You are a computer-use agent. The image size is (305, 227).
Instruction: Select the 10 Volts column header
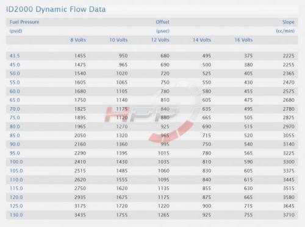(118, 40)
